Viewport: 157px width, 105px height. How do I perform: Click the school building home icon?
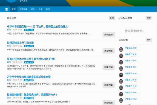coord(7,9)
